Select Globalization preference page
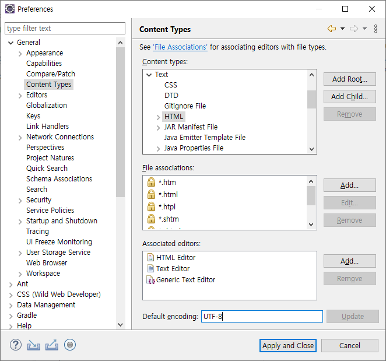Viewport: 386px width, 361px height. click(x=47, y=106)
